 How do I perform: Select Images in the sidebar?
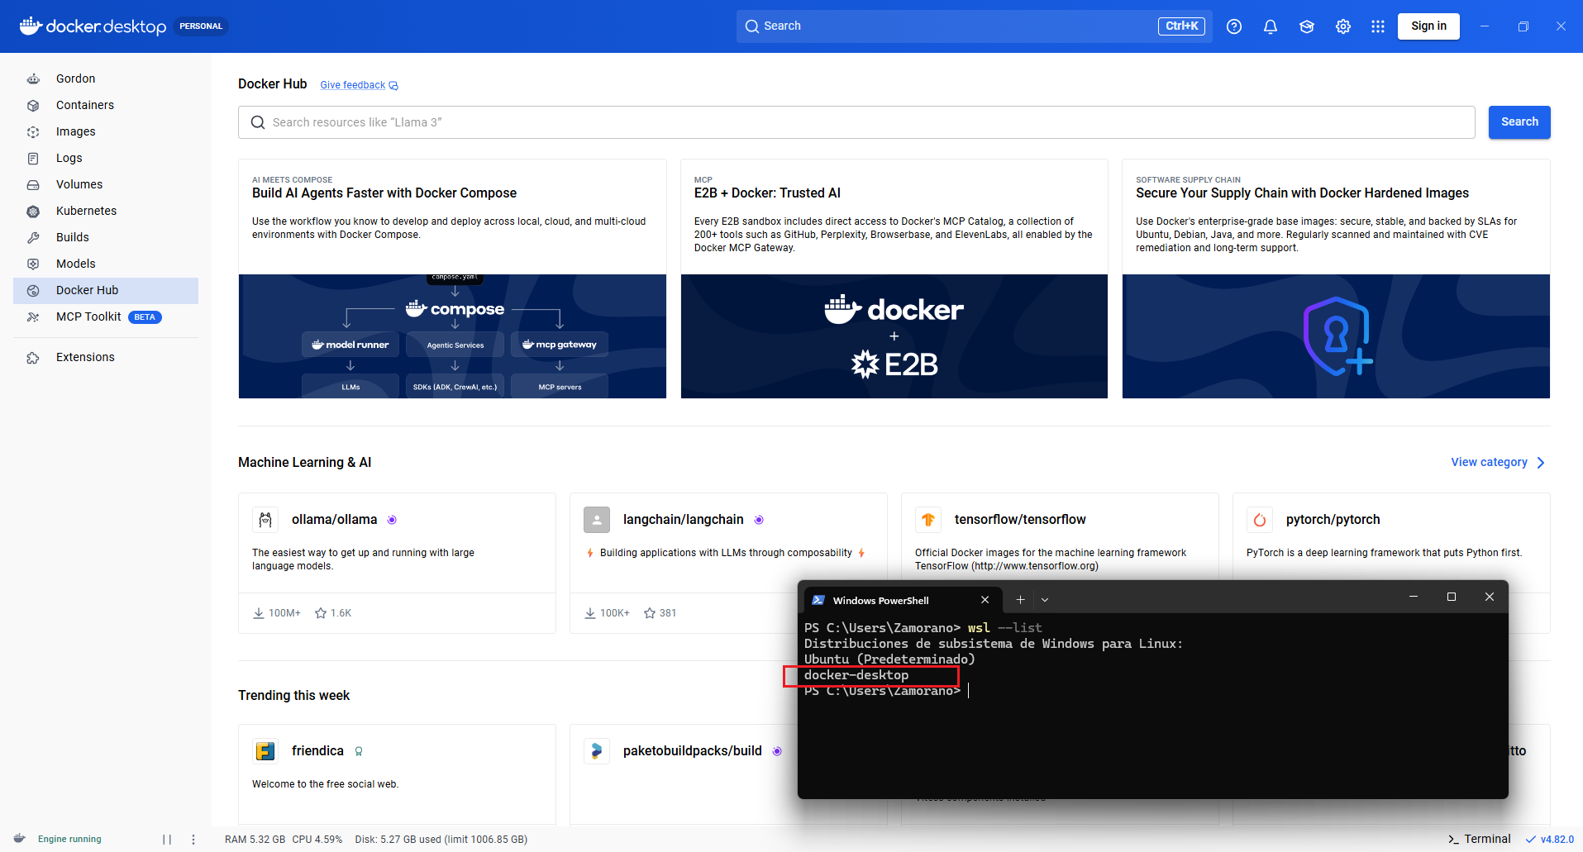(x=106, y=131)
